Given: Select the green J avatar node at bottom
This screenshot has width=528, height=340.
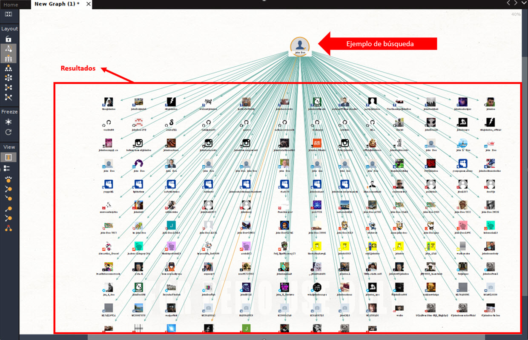Looking at the screenshot, I should (246, 328).
